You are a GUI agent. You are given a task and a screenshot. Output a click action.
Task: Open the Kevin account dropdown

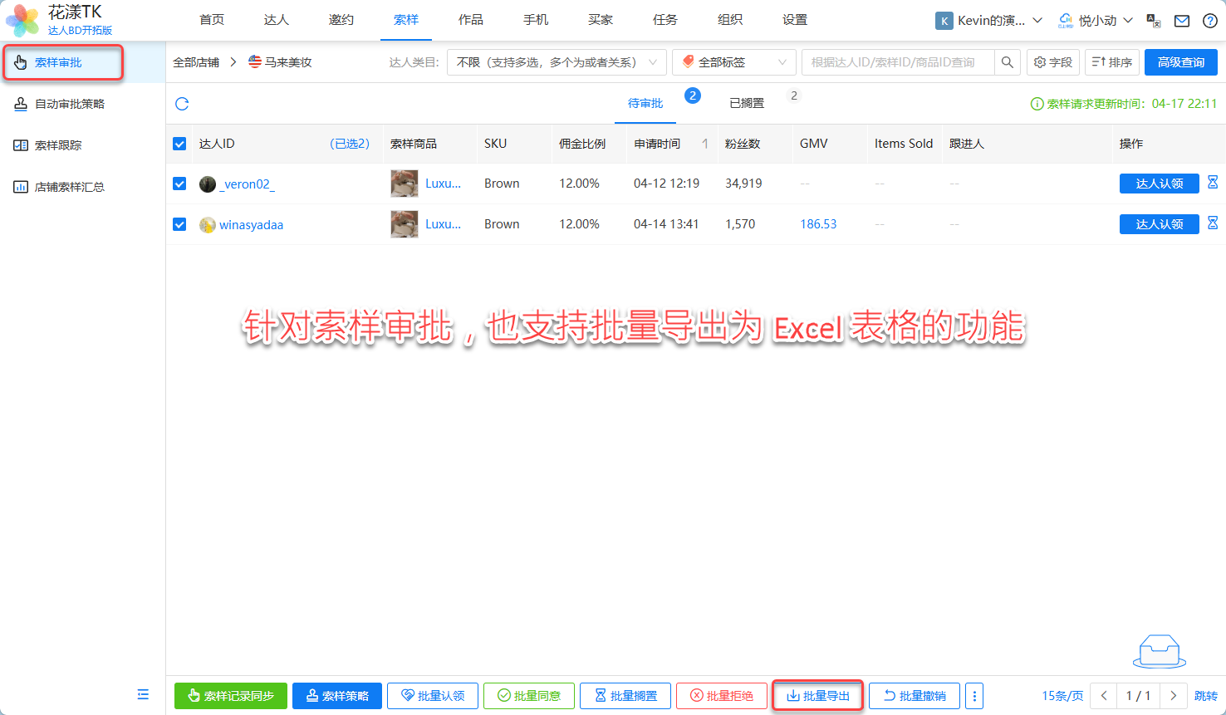988,21
